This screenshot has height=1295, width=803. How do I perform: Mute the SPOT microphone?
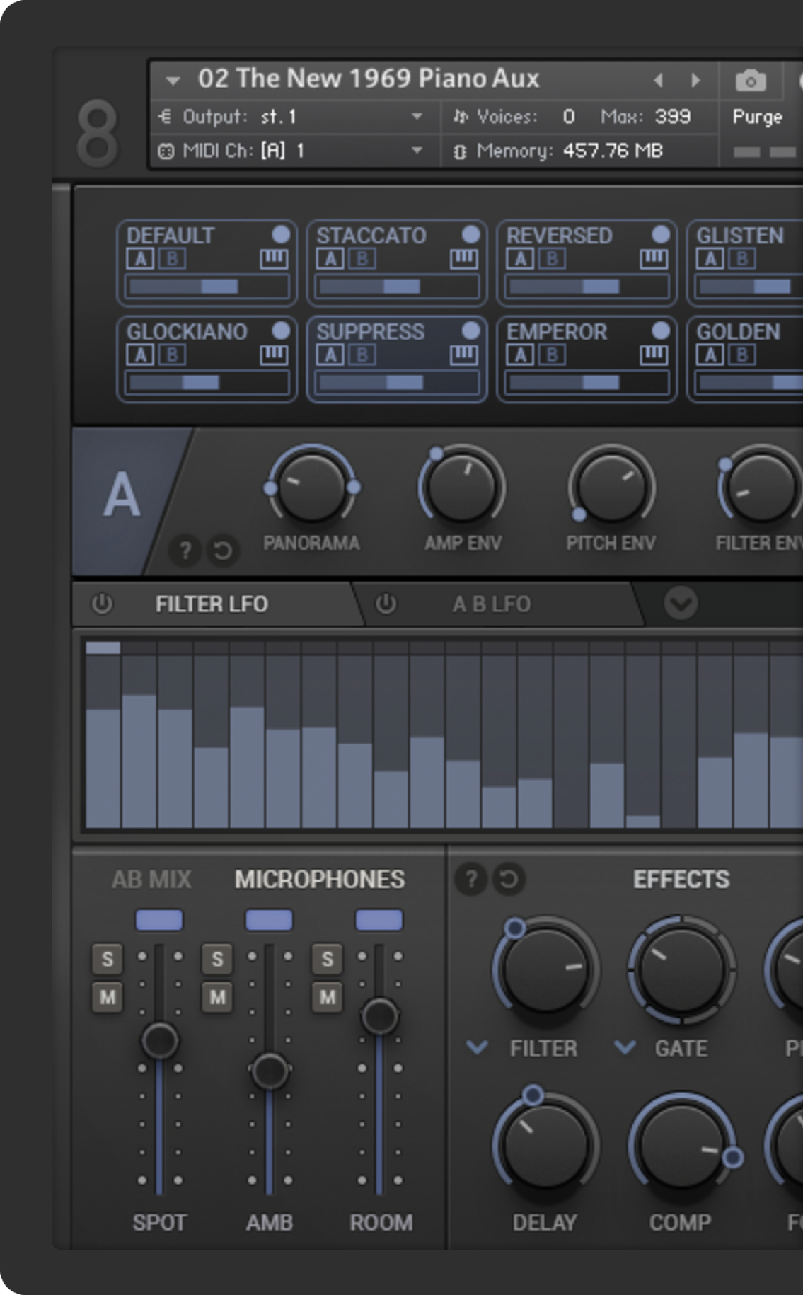click(x=107, y=998)
